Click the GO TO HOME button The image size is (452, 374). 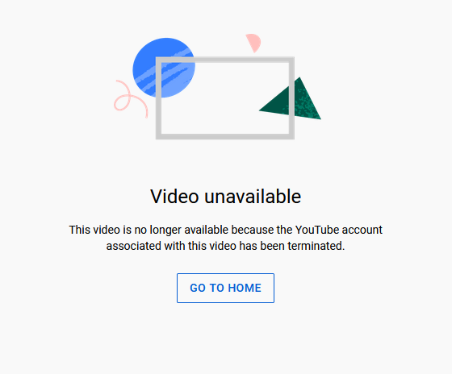[x=225, y=288]
